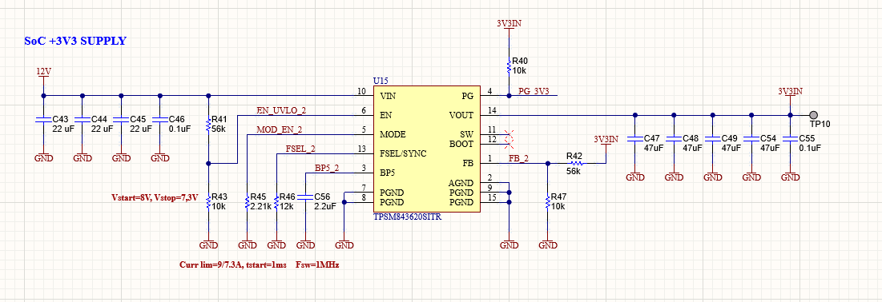Click the Fsw=1MHz note text
The height and width of the screenshot is (302, 882).
pos(316,264)
